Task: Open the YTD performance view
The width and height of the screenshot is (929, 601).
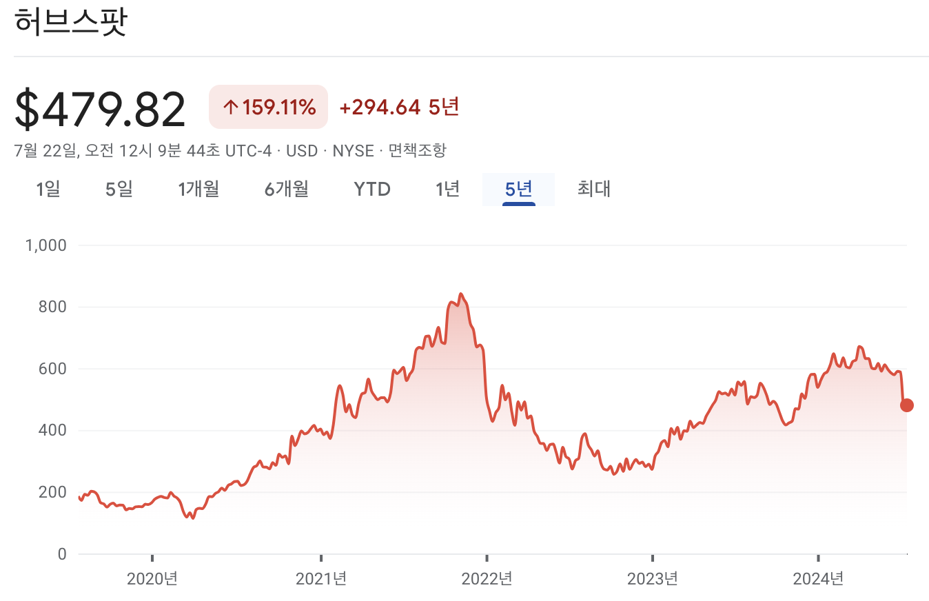Action: pyautogui.click(x=372, y=189)
